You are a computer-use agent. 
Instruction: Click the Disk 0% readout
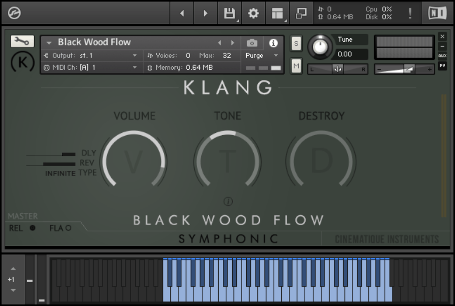[379, 17]
